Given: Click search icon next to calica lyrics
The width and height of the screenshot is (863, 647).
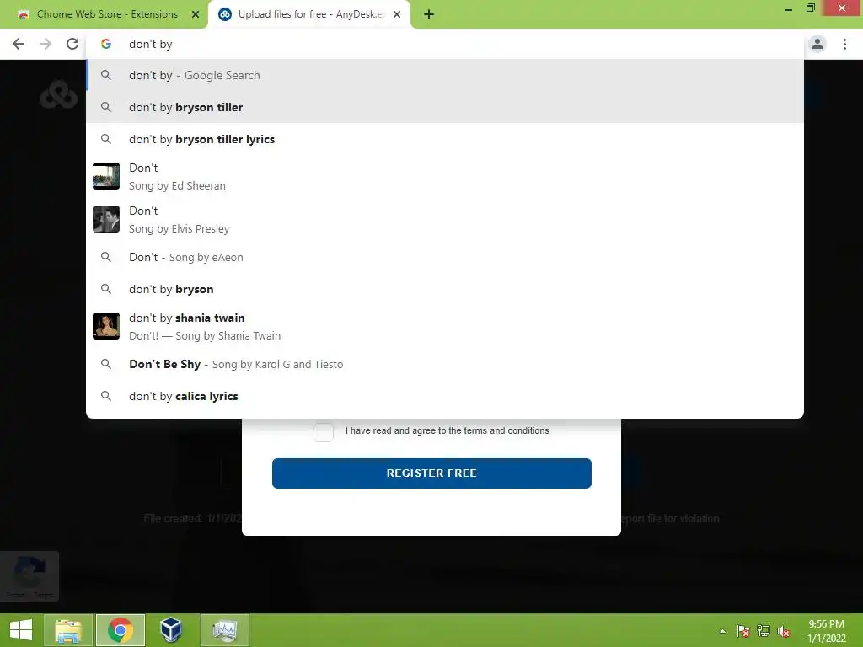Looking at the screenshot, I should 106,396.
